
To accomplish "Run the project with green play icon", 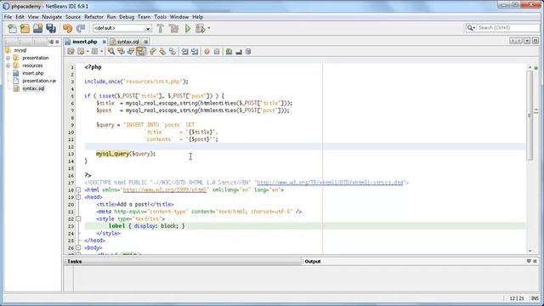I will tap(188, 28).
